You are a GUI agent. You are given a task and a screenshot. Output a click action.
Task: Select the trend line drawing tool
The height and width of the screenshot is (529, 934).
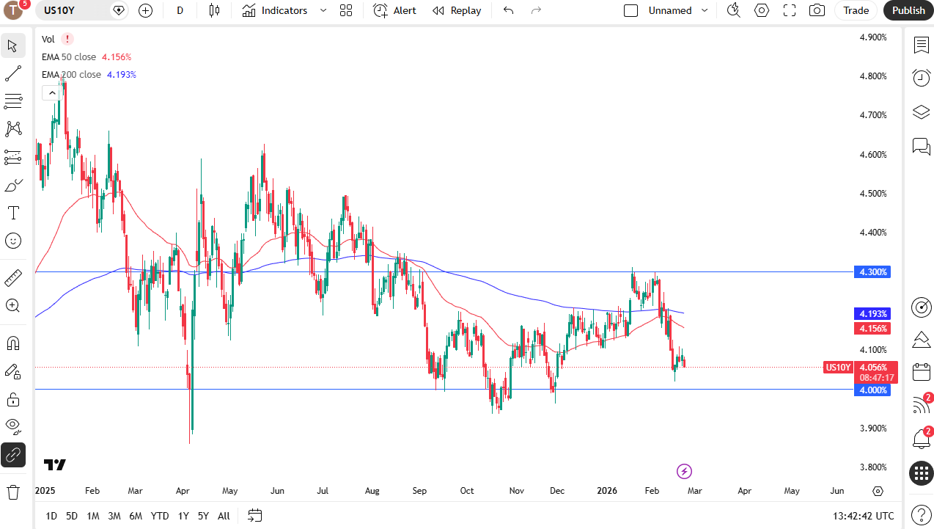point(13,73)
